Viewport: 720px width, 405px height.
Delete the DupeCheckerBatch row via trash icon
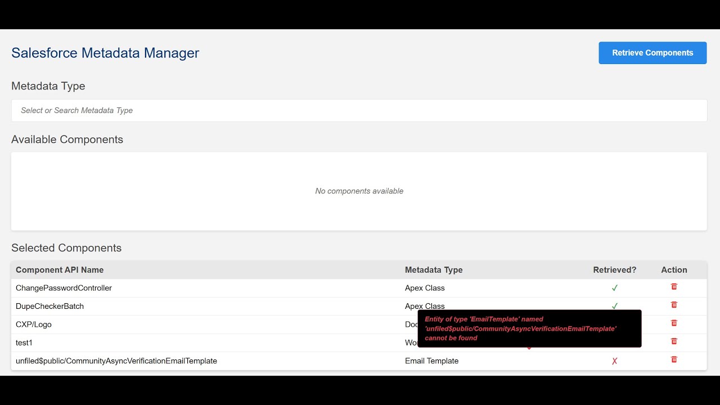coord(674,305)
